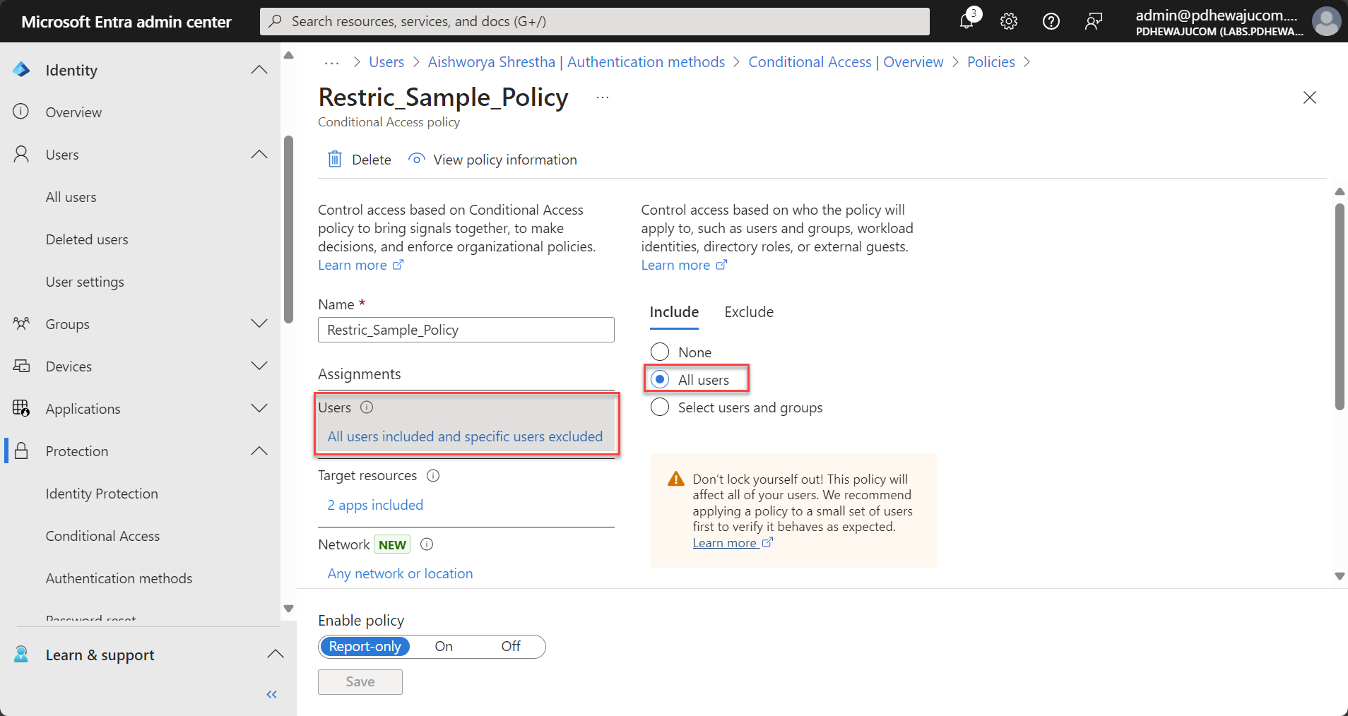Switch to the Include tab

pos(674,312)
